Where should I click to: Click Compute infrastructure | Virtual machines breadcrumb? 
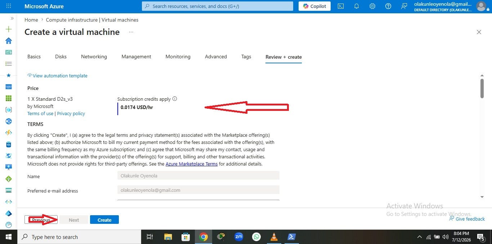92,20
